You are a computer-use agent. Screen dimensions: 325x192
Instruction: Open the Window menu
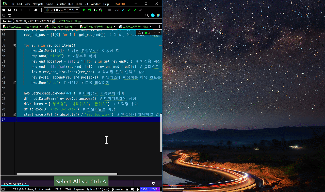95,4
